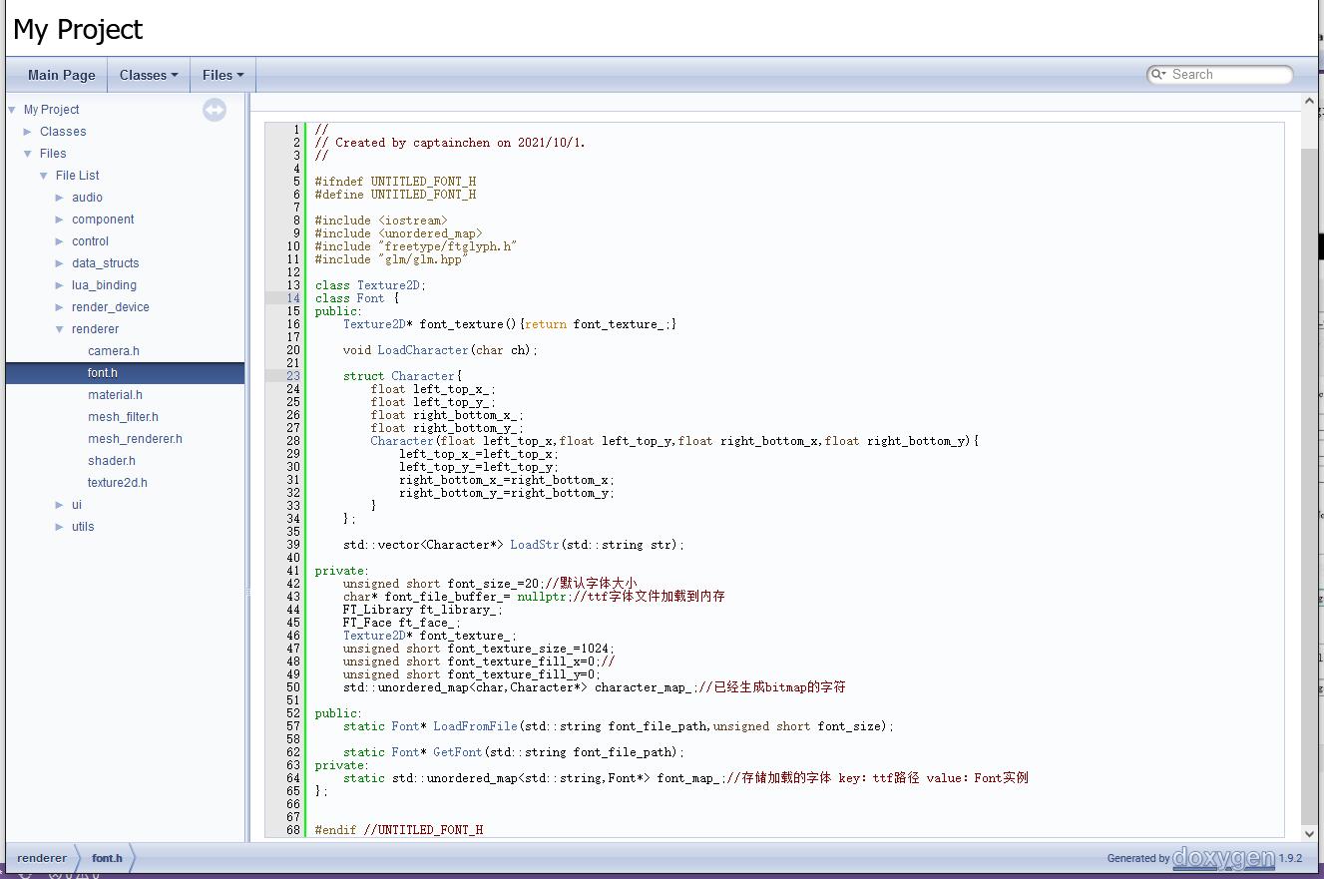This screenshot has width=1324, height=879.
Task: Click GetFont link on line 62
Action: coord(458,752)
